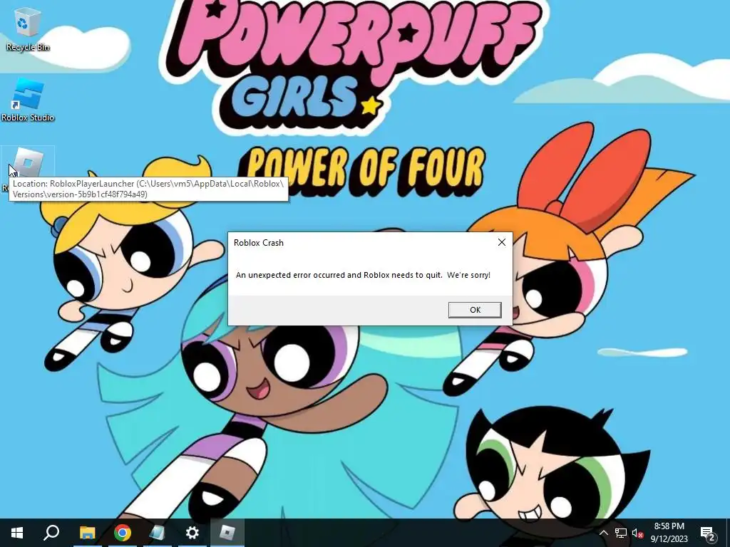This screenshot has height=547, width=730.
Task: Open network status tray icon
Action: [x=621, y=533]
